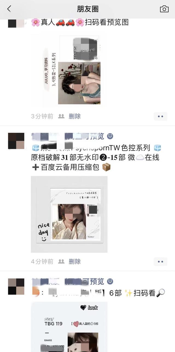
Task: Tap the 朋友圈 title in the header
Action: tap(87, 9)
